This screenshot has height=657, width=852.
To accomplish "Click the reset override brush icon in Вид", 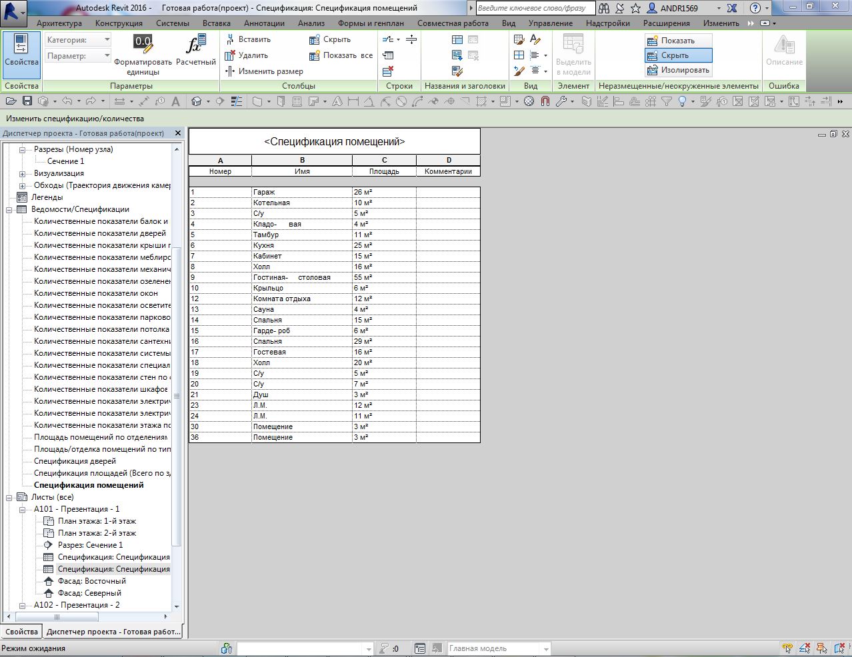I will [519, 71].
